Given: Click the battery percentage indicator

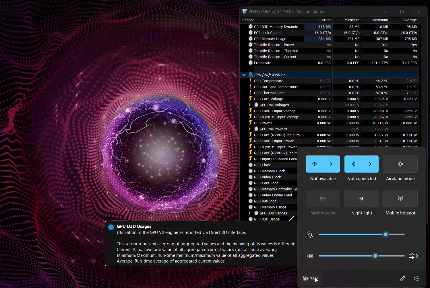Looking at the screenshot, I should [311, 279].
